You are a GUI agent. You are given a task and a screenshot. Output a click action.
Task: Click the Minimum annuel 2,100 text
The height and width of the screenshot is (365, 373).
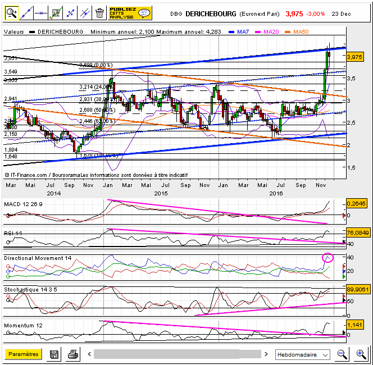click(123, 31)
